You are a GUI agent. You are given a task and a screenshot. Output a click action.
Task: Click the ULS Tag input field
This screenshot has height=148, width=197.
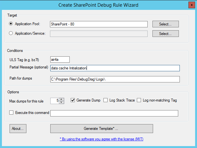point(60,60)
